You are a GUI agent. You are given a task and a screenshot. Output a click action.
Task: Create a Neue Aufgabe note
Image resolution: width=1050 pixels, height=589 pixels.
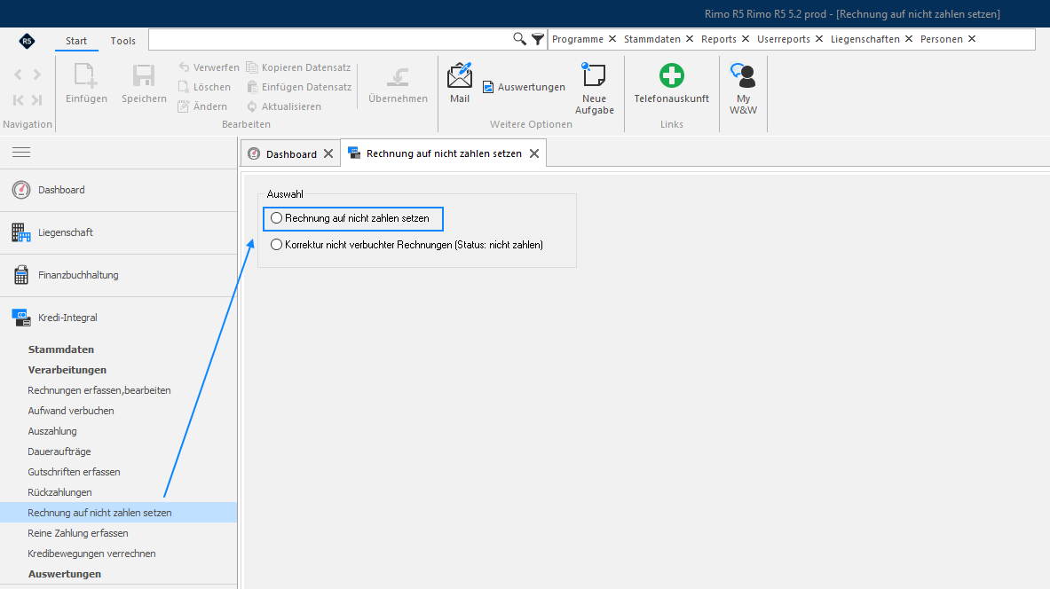tap(594, 89)
